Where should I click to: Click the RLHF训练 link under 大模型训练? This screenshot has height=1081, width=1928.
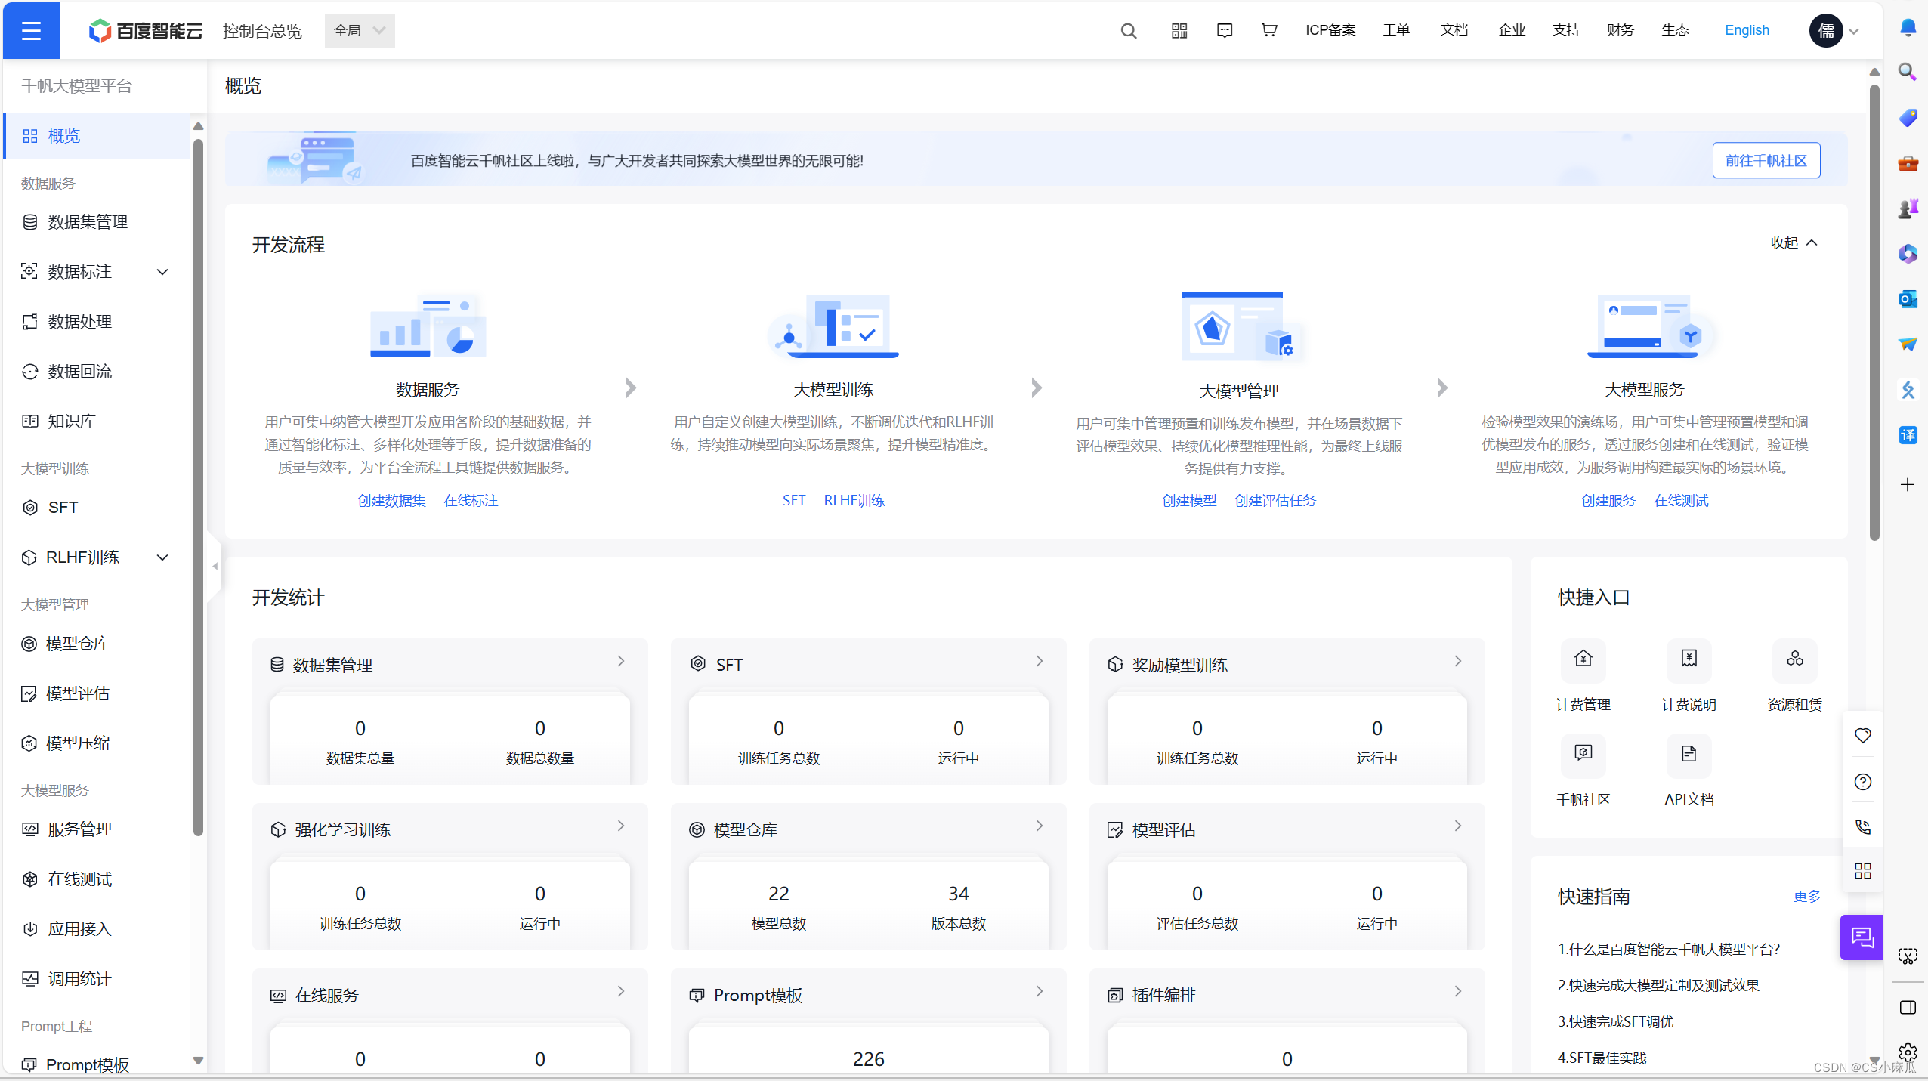(x=854, y=500)
